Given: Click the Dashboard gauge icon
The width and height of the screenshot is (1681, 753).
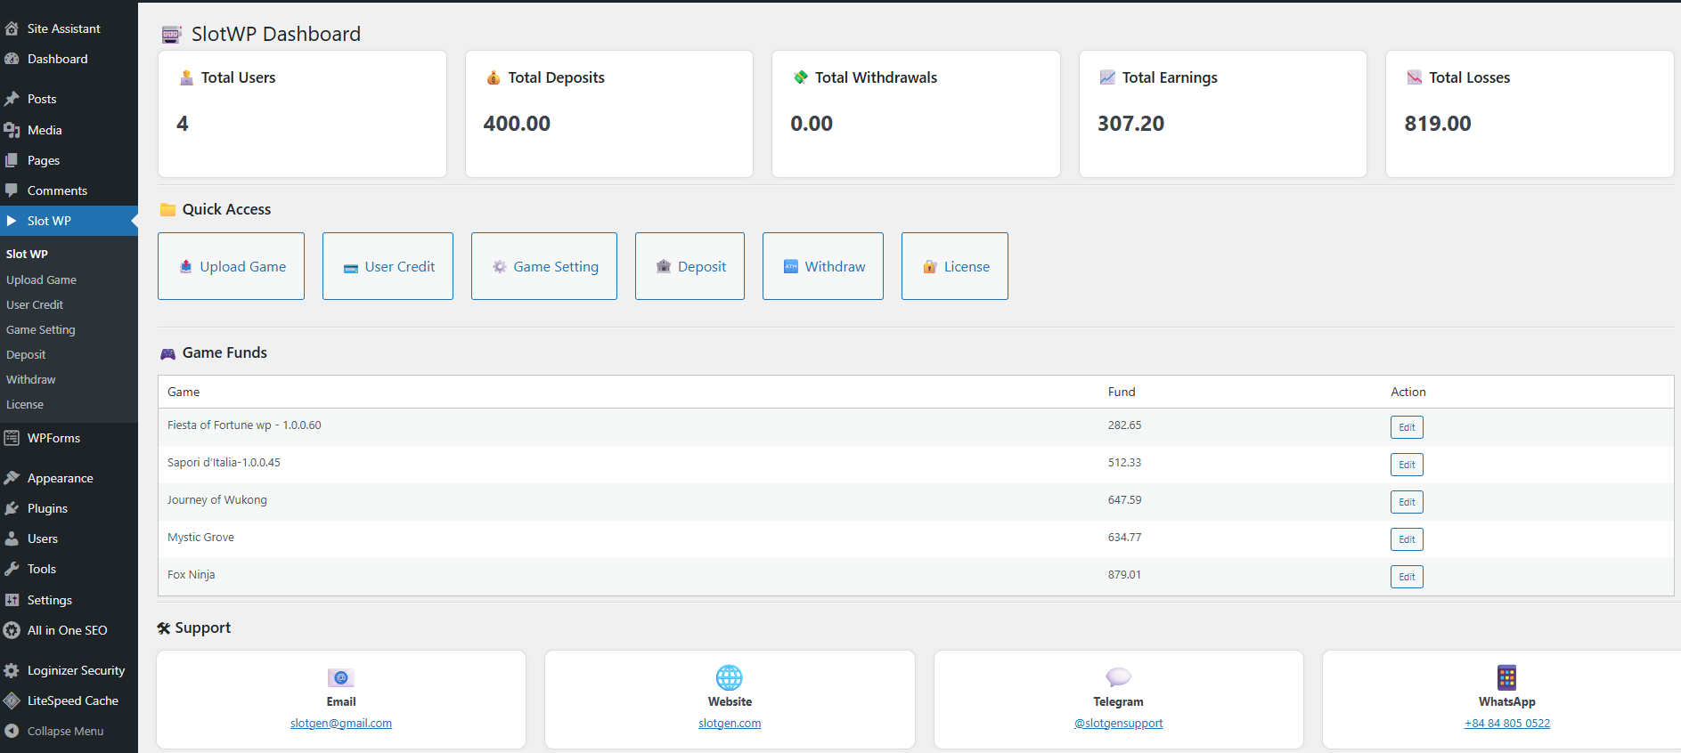Looking at the screenshot, I should [x=12, y=59].
